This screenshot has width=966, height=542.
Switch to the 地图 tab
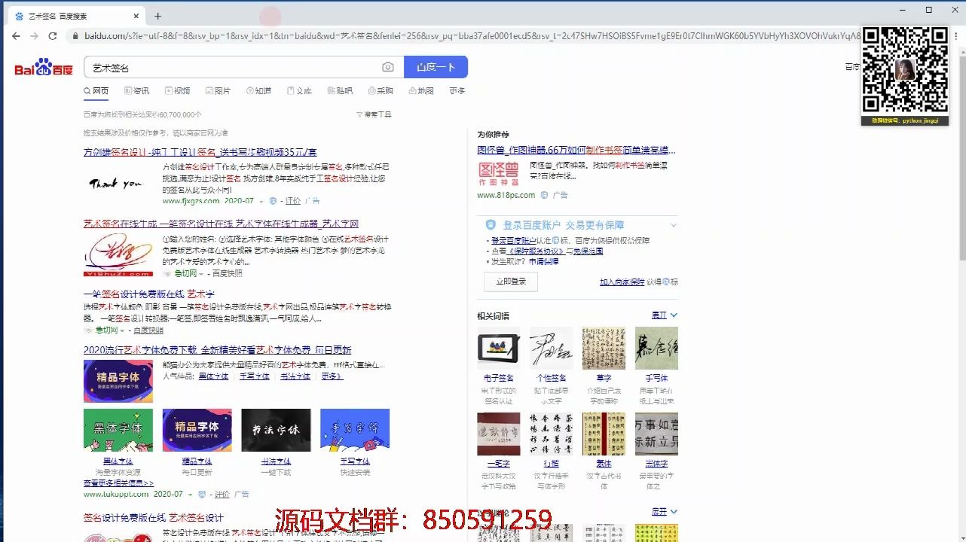(422, 91)
